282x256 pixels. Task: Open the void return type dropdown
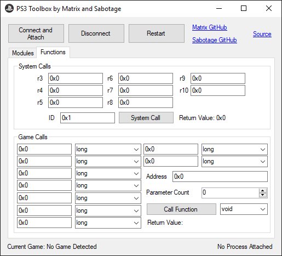244,209
